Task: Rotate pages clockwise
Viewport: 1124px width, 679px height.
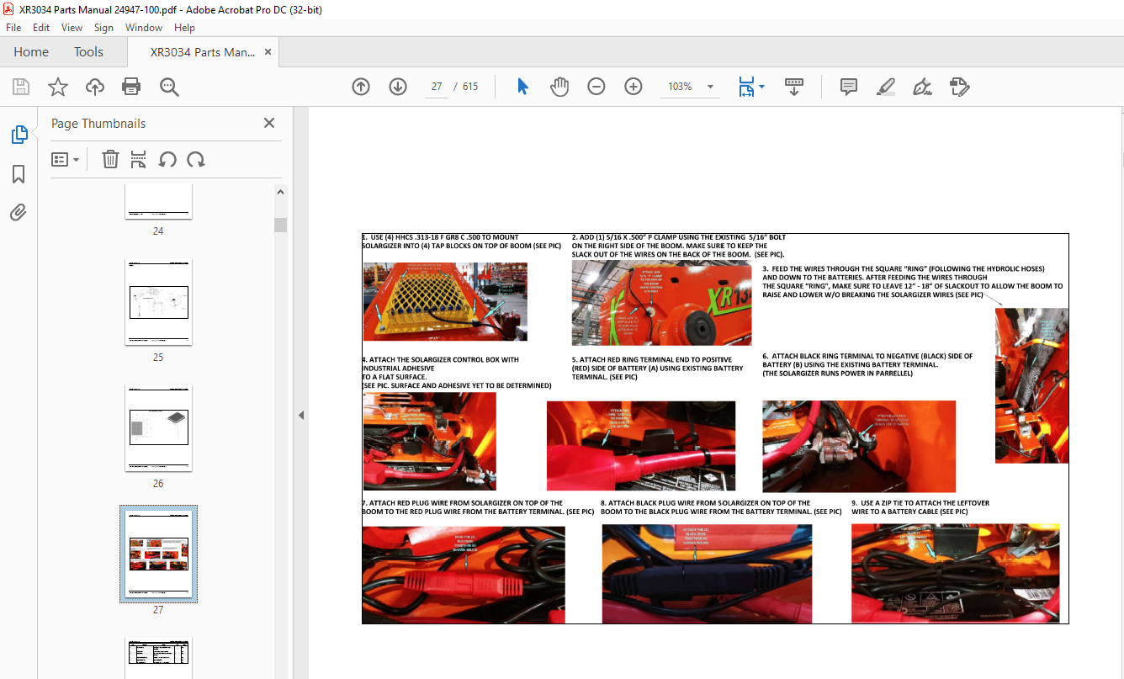Action: (196, 159)
